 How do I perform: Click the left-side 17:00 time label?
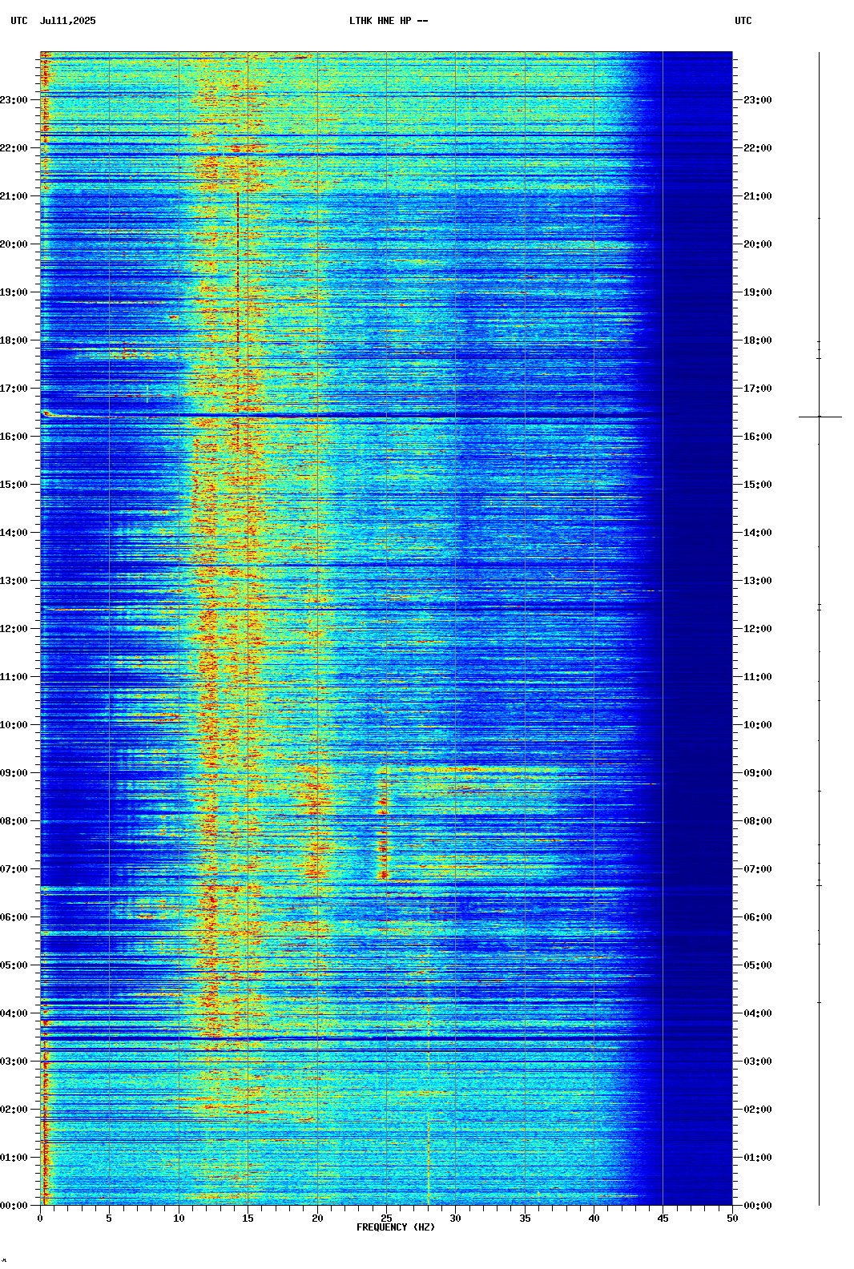[x=14, y=389]
